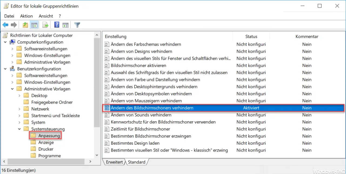Select 'Auswahl des Schriftgrads für den visuellen Stil' setting
346x174 pixels.
pyautogui.click(x=169, y=72)
